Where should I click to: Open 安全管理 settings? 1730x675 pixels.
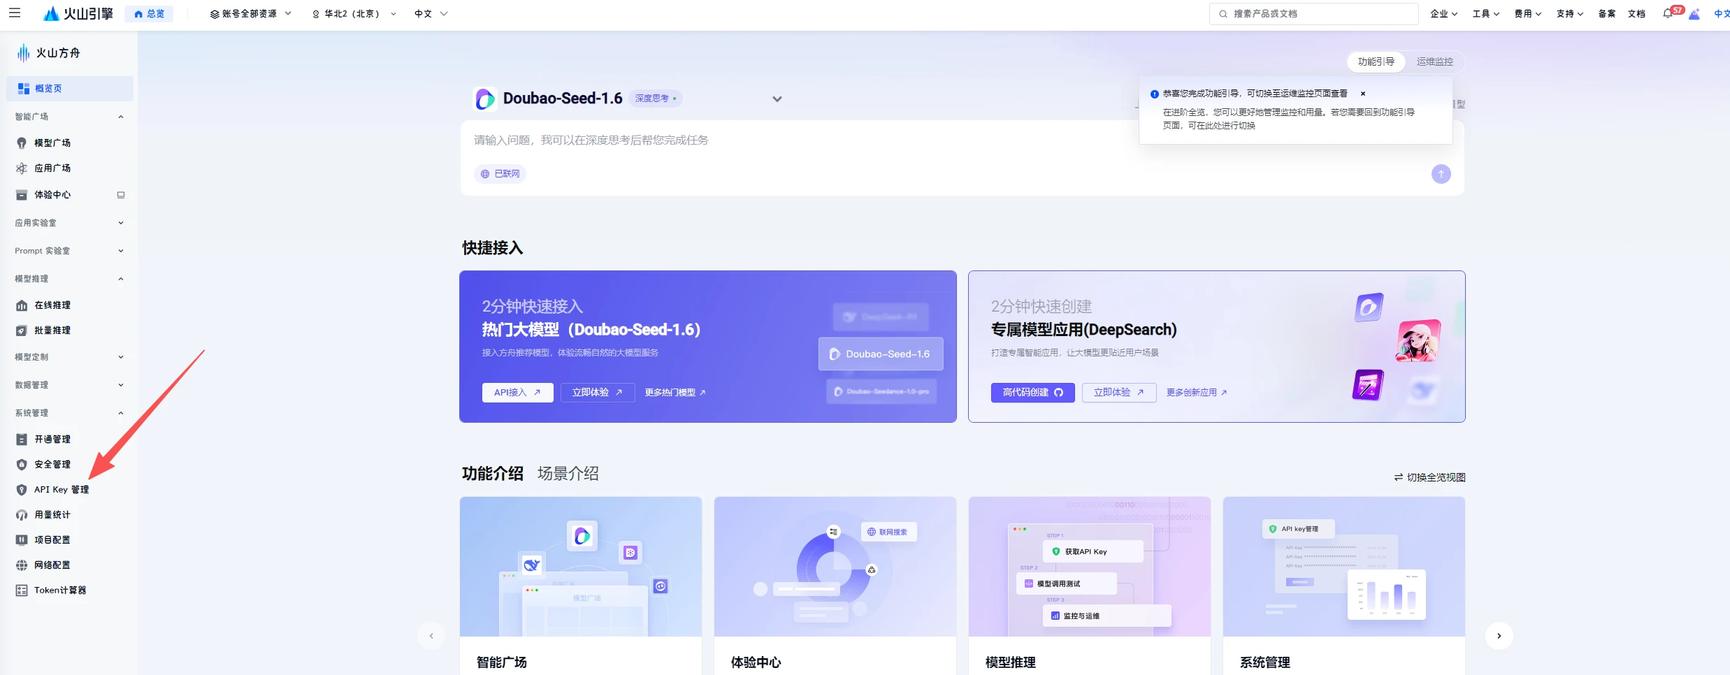[x=52, y=464]
